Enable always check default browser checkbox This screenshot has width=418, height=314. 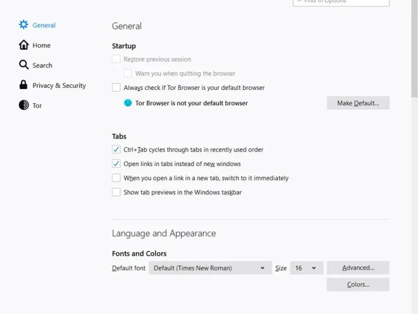pyautogui.click(x=116, y=87)
